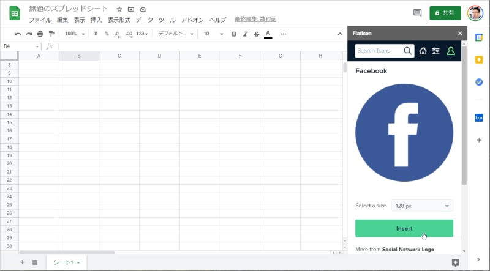The height and width of the screenshot is (271, 490).
Task: Apply percent number format
Action: pos(107,34)
